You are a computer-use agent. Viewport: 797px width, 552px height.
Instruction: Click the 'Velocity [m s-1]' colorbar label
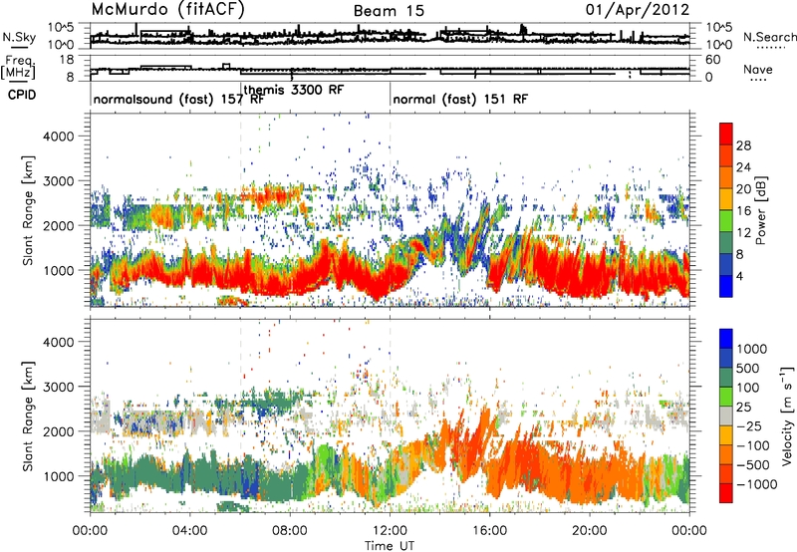787,415
